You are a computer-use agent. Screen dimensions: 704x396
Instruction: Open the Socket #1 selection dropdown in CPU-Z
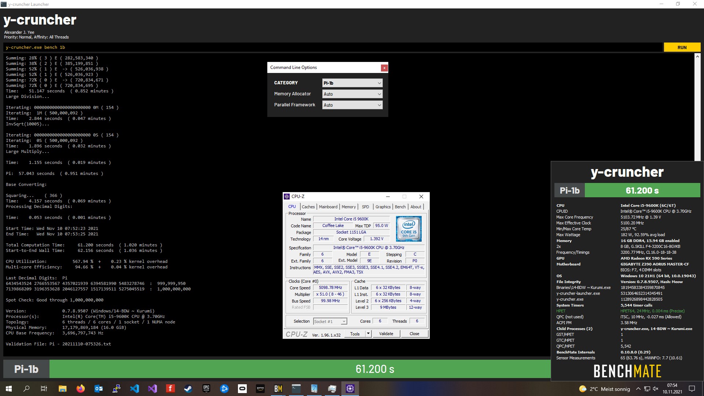330,321
